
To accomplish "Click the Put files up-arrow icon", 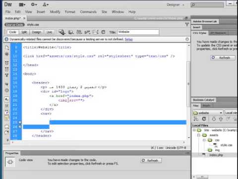I will tap(221, 119).
